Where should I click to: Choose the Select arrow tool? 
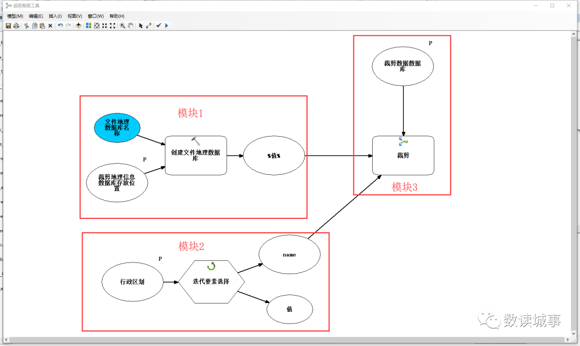point(141,26)
